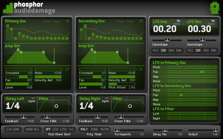Click the Delay Mix slider
223x139 pixels.
[165, 130]
